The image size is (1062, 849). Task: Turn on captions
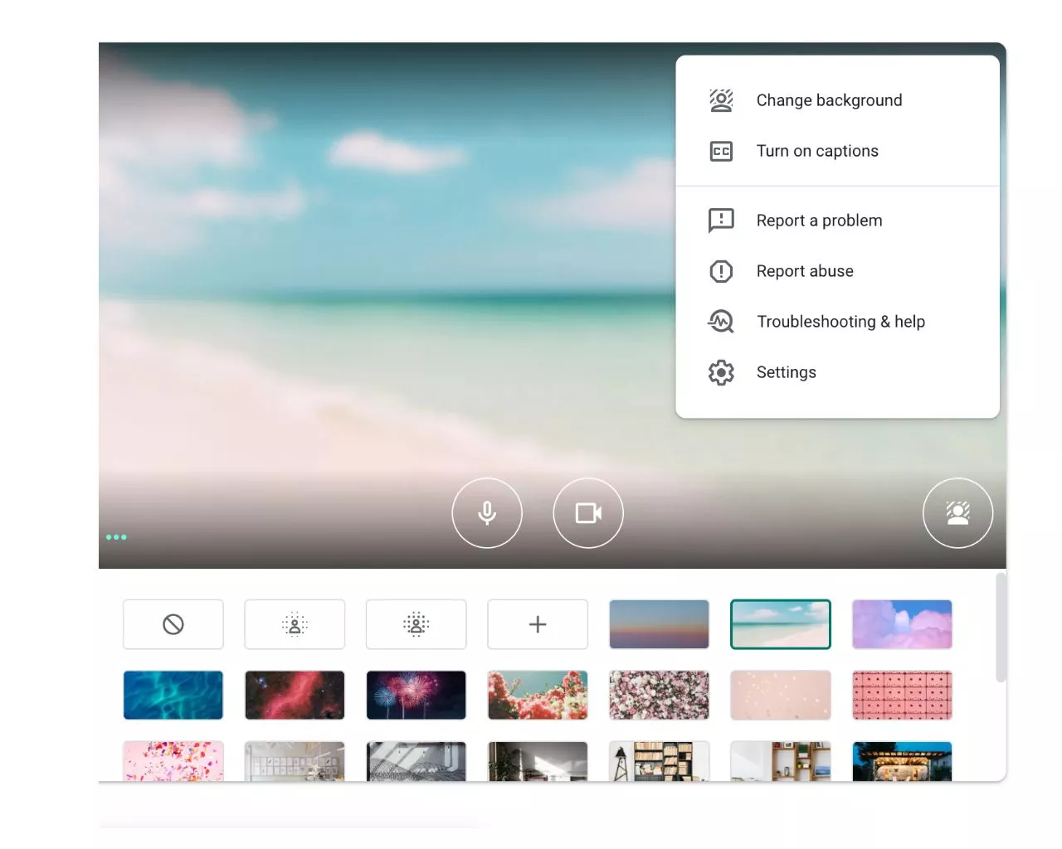(816, 151)
